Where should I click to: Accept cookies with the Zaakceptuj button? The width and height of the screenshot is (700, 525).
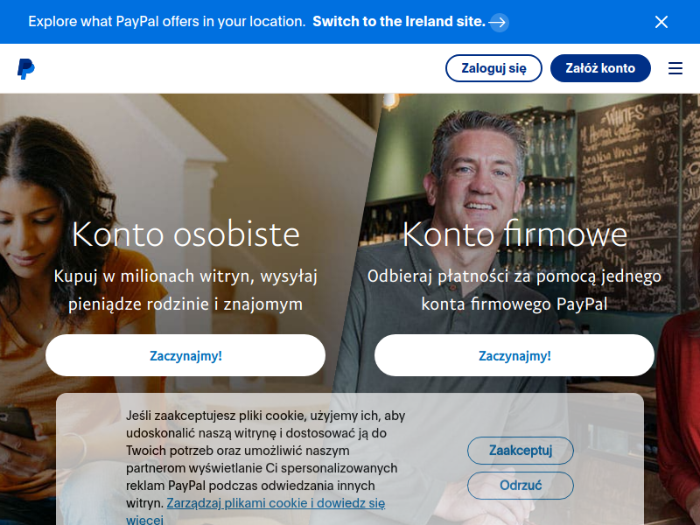click(x=521, y=451)
